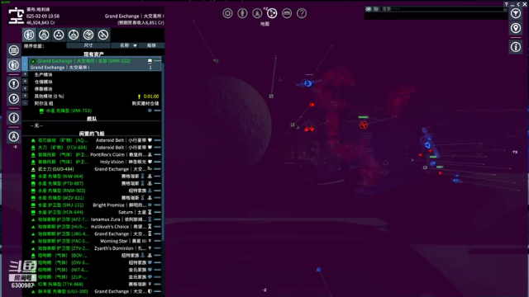Click the fifth top-center round menu icon
529x297 pixels.
tap(287, 13)
